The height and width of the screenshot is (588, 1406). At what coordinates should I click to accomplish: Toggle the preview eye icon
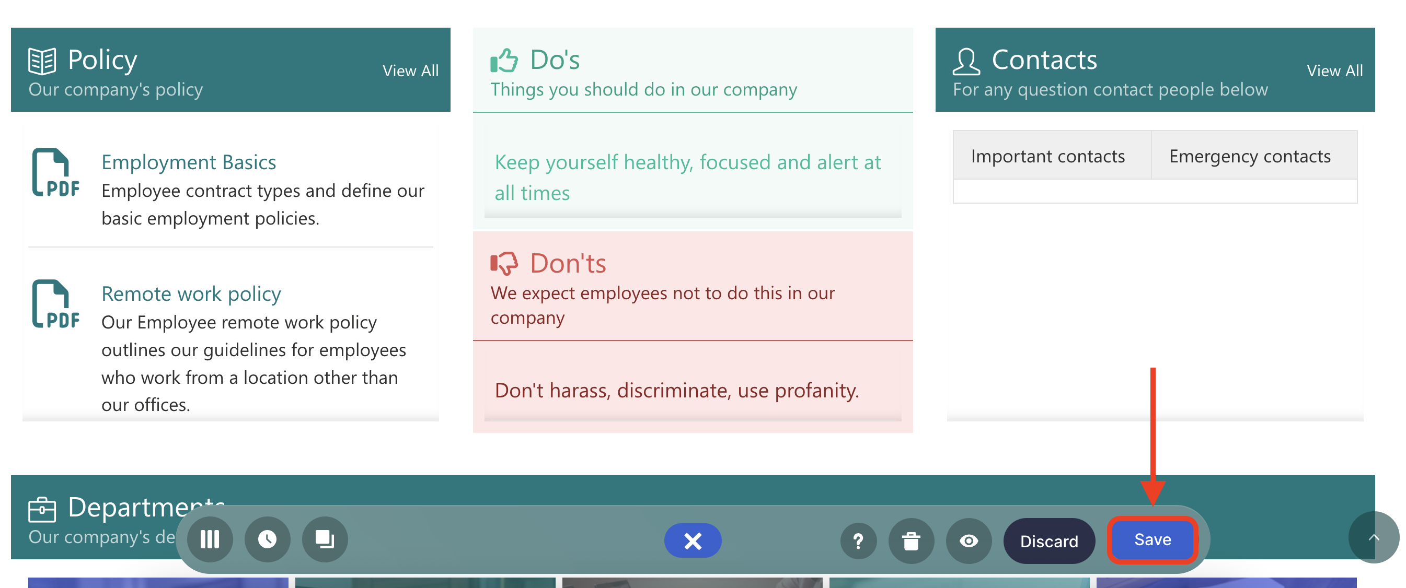[x=969, y=540]
